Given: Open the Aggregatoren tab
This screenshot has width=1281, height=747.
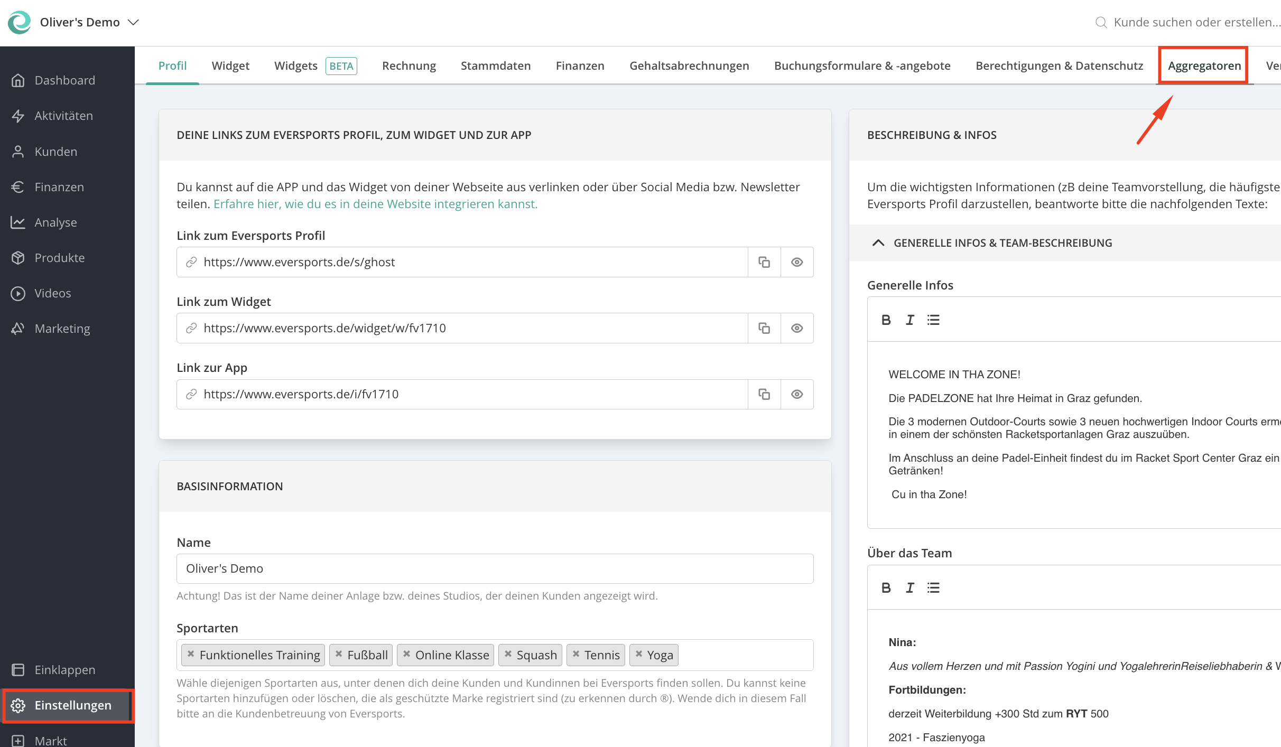Looking at the screenshot, I should (x=1204, y=66).
